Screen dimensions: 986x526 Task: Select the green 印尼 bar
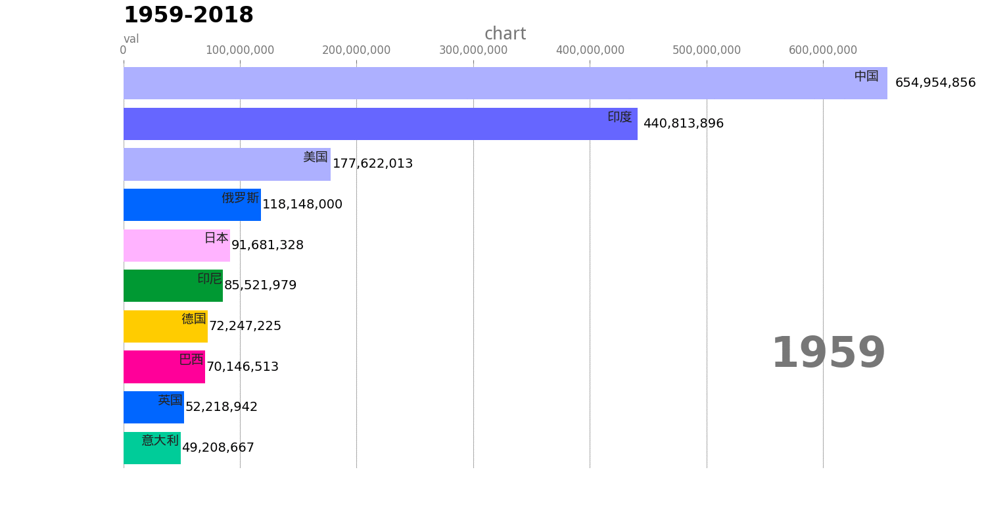[x=173, y=285]
